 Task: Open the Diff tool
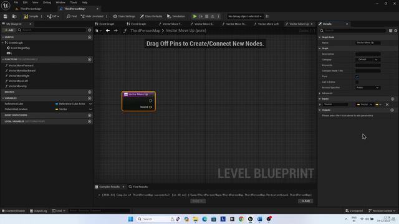tap(53, 16)
